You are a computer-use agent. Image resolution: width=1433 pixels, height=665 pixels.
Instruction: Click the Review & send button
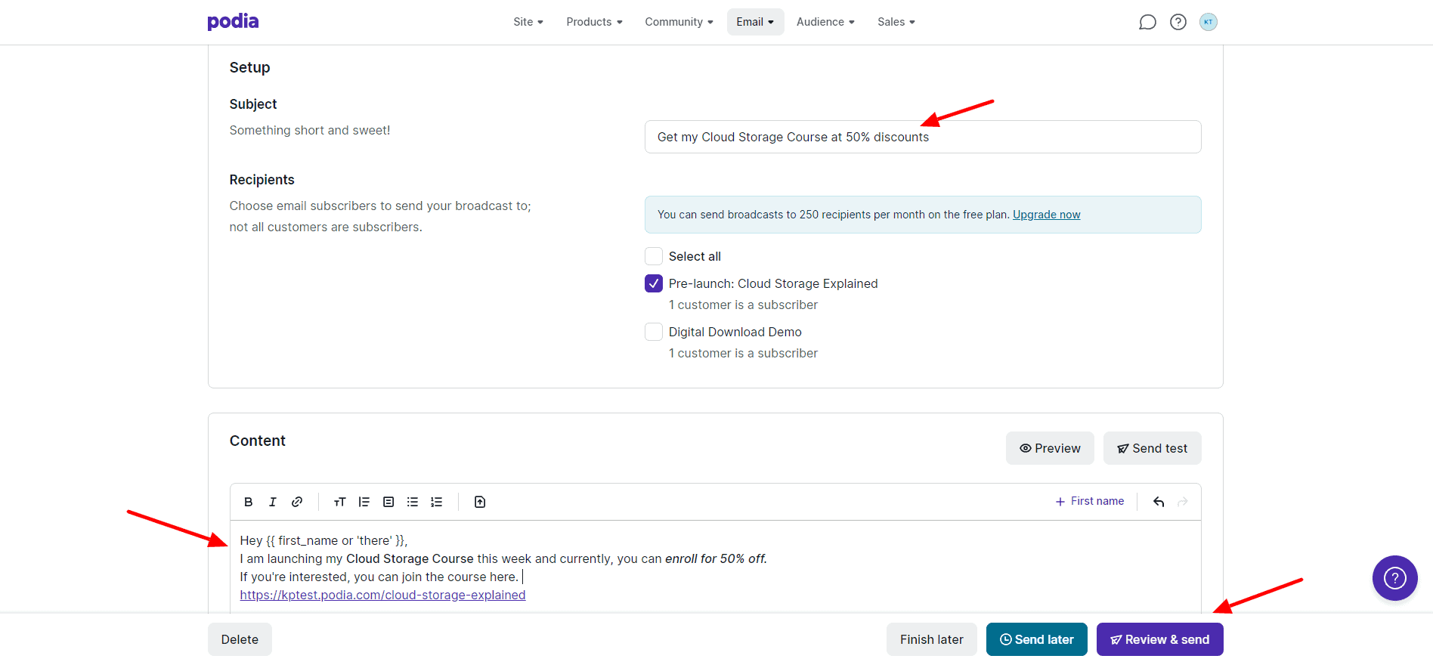1159,639
